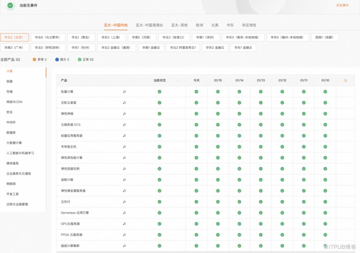The height and width of the screenshot is (253, 360).
Task: Select region 华东2(上海)
Action: coord(112,37)
